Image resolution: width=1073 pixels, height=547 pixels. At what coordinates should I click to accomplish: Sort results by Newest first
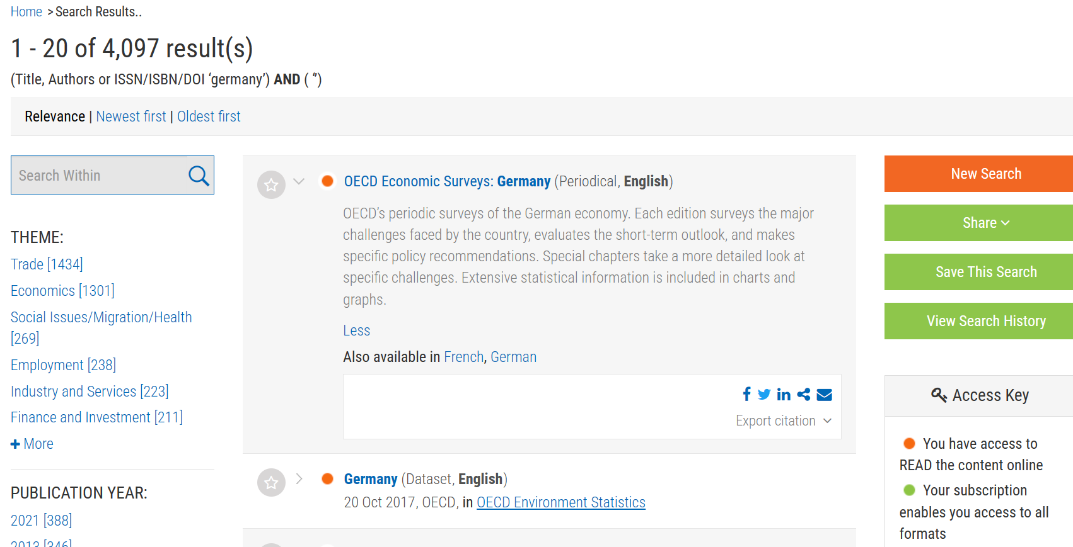pyautogui.click(x=131, y=117)
